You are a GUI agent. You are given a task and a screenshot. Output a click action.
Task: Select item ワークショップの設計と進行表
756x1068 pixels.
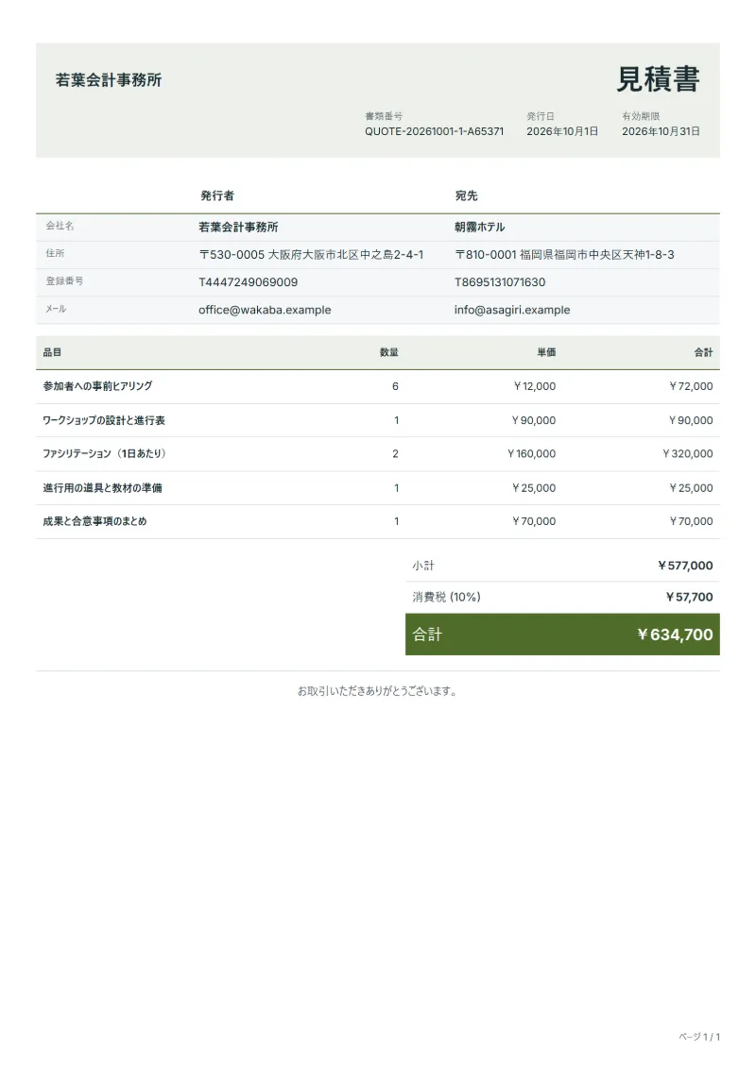coord(104,420)
